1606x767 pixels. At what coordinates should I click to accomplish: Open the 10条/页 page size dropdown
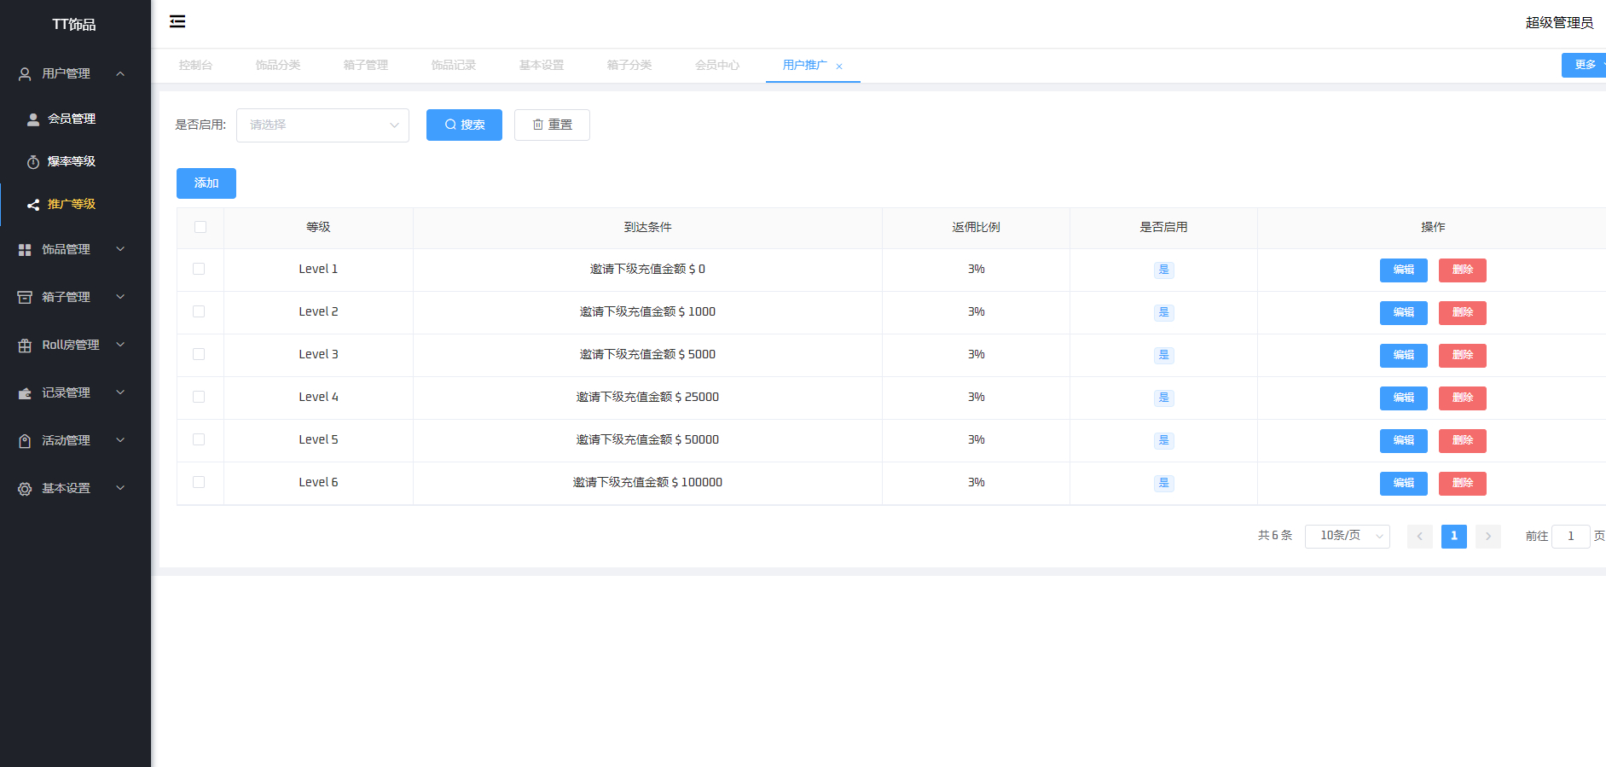pyautogui.click(x=1347, y=536)
